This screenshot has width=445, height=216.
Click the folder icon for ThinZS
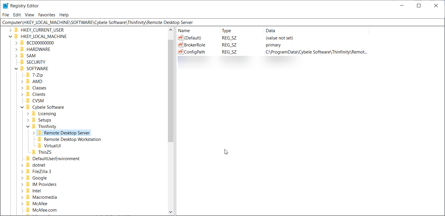pos(34,152)
